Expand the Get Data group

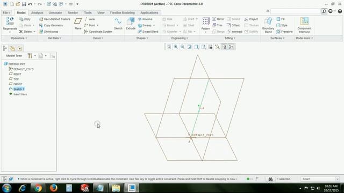click(55, 38)
